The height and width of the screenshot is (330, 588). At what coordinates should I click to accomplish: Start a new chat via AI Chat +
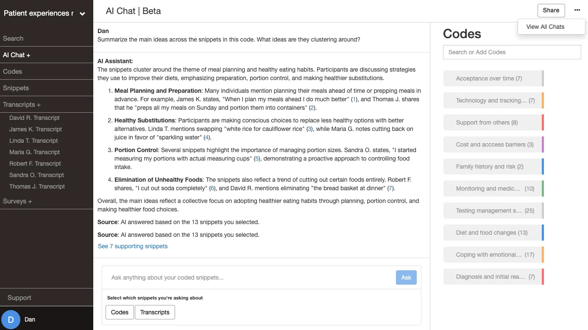click(x=17, y=55)
